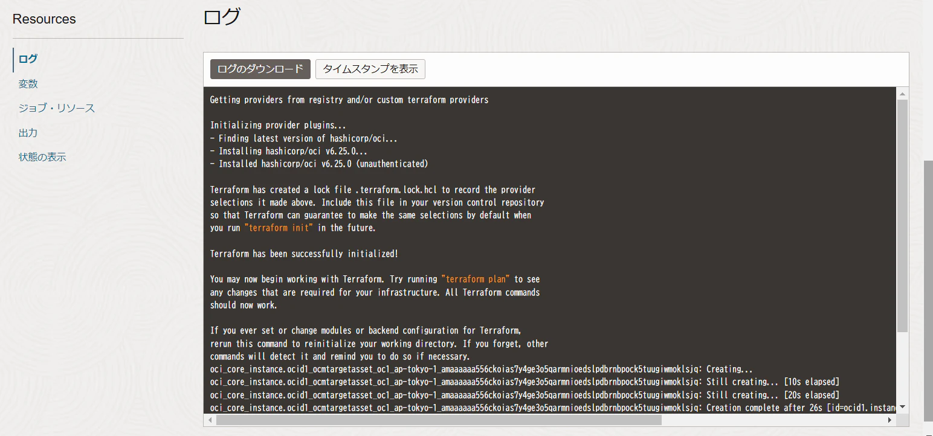Click the "Initializing provider plugins..." line
Viewport: 933px width, 436px height.
click(x=278, y=126)
